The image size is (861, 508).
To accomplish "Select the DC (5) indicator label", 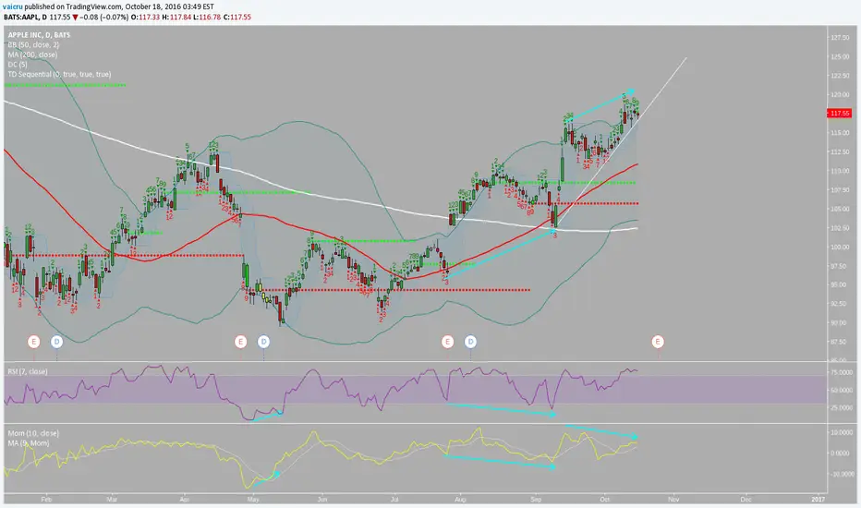I will pos(18,65).
